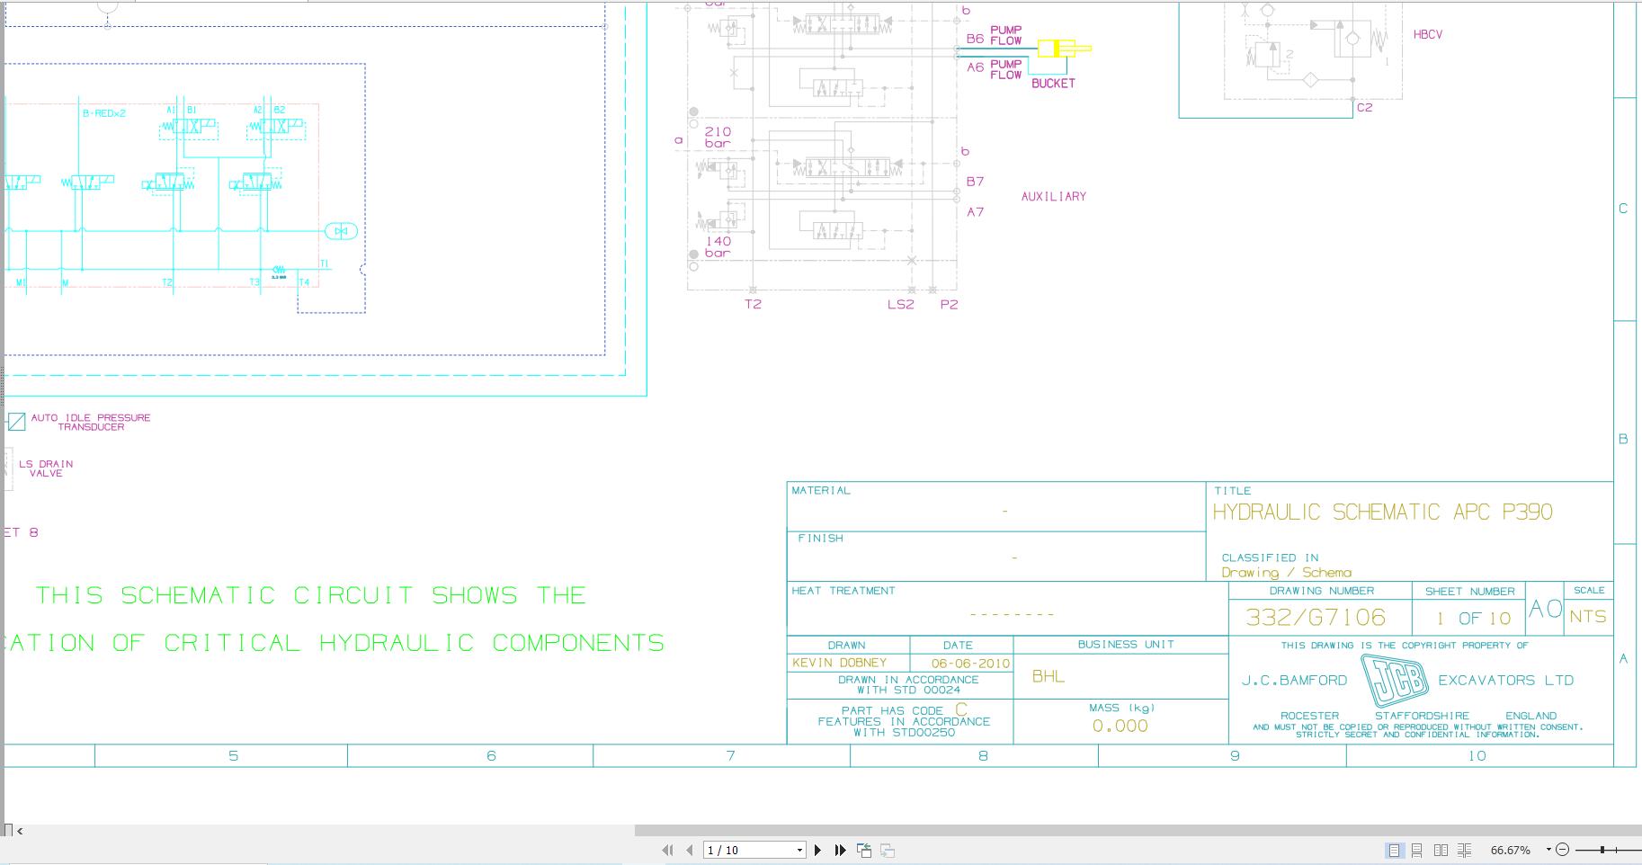
Task: Click the zoom slider handle
Action: 1602,850
